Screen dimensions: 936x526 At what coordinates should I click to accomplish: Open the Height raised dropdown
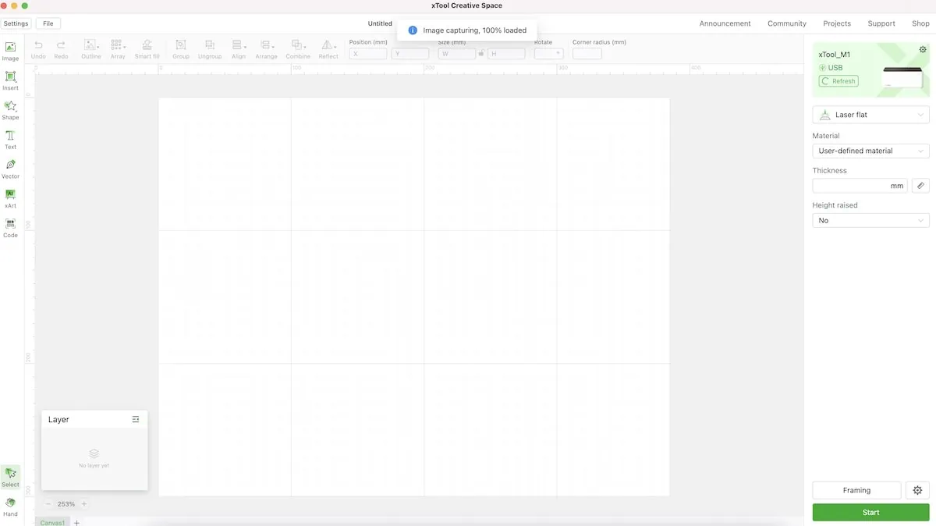(871, 221)
